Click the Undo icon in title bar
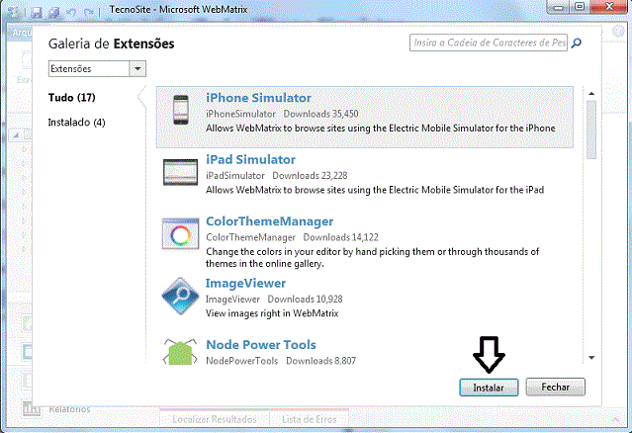Screen dimensions: 632x433 click(x=72, y=13)
